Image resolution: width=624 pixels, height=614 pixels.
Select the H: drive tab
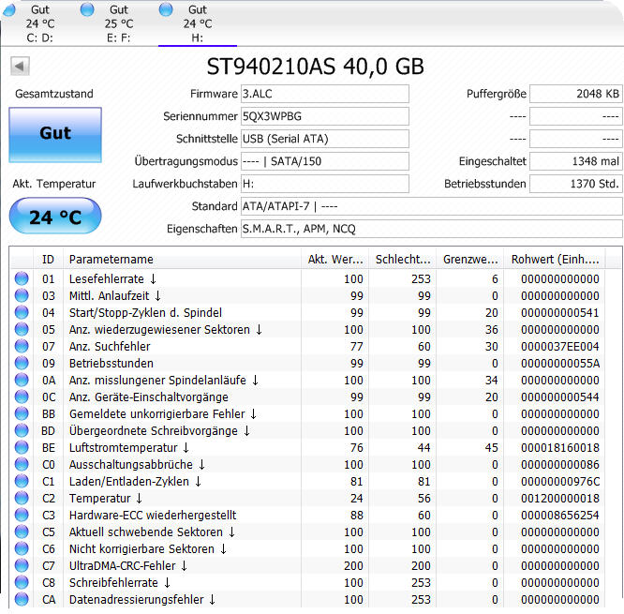pos(197,23)
